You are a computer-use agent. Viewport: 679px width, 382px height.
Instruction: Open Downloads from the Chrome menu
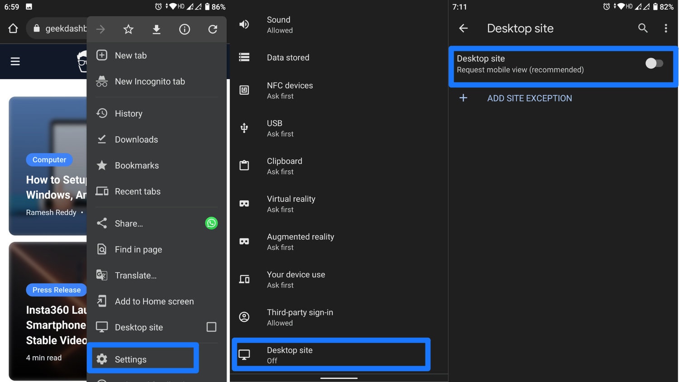[x=157, y=139]
